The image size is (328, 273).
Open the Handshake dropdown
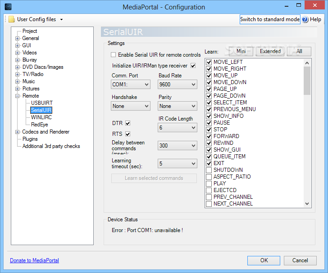[x=131, y=106]
